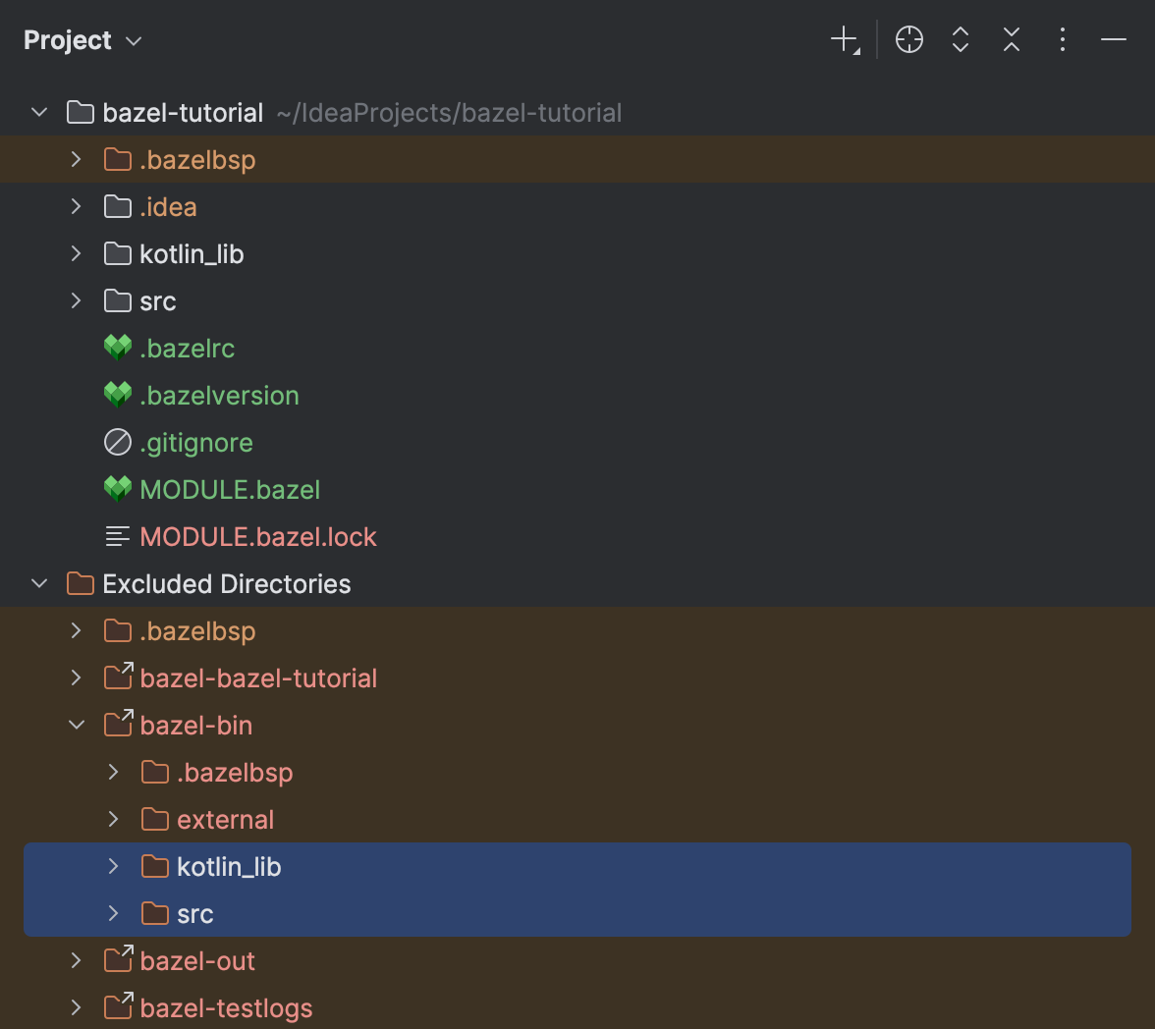Click the ignored file icon beside .gitignore
1155x1029 pixels.
pos(117,442)
